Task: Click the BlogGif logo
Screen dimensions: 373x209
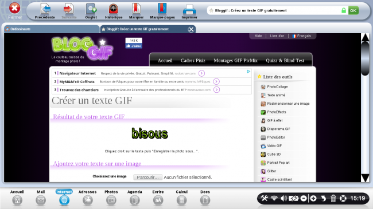Action: pyautogui.click(x=82, y=48)
